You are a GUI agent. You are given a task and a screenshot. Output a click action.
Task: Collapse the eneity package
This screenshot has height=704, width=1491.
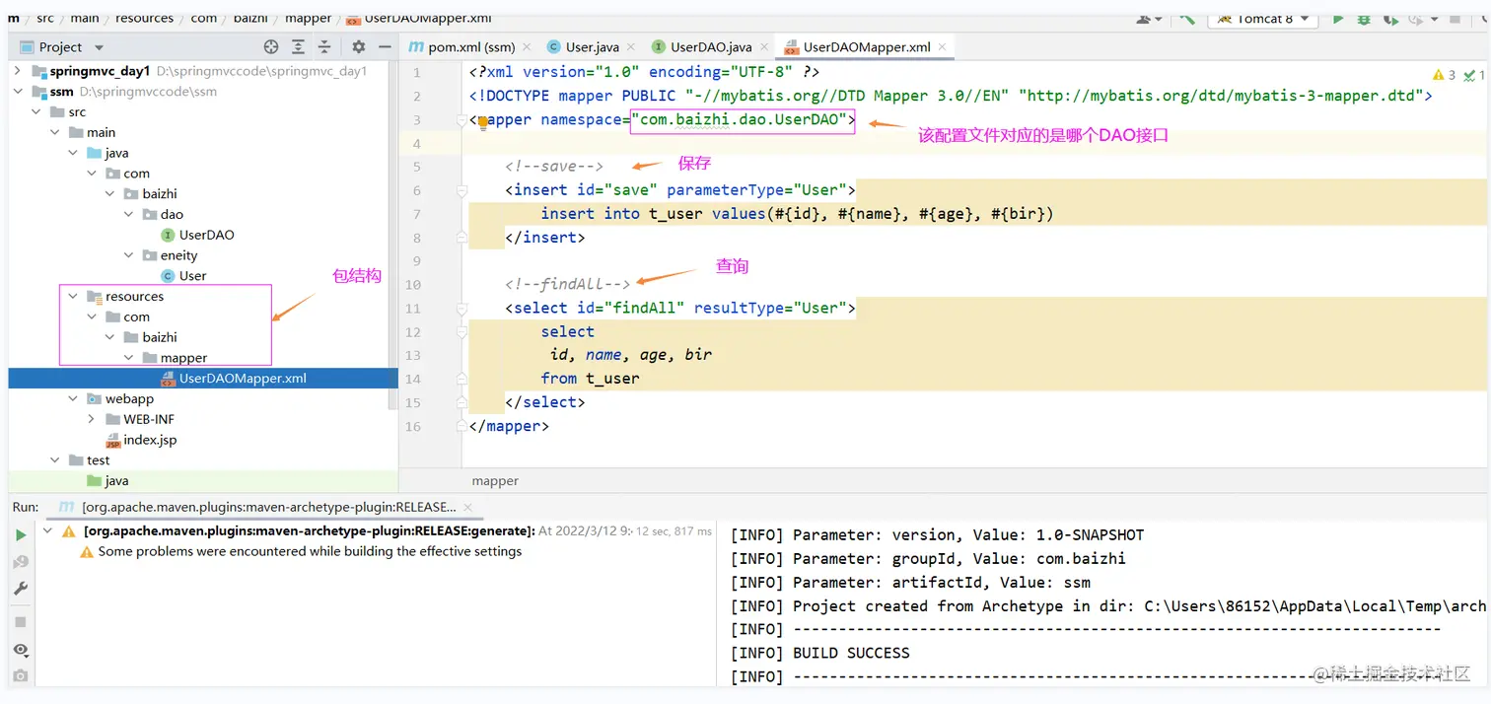[128, 255]
